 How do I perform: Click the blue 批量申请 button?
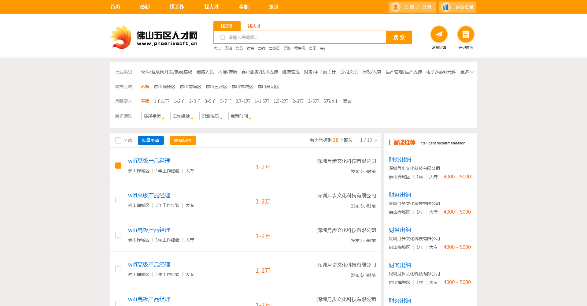click(151, 140)
